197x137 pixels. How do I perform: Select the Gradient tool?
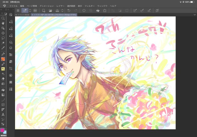pyautogui.click(x=3, y=95)
